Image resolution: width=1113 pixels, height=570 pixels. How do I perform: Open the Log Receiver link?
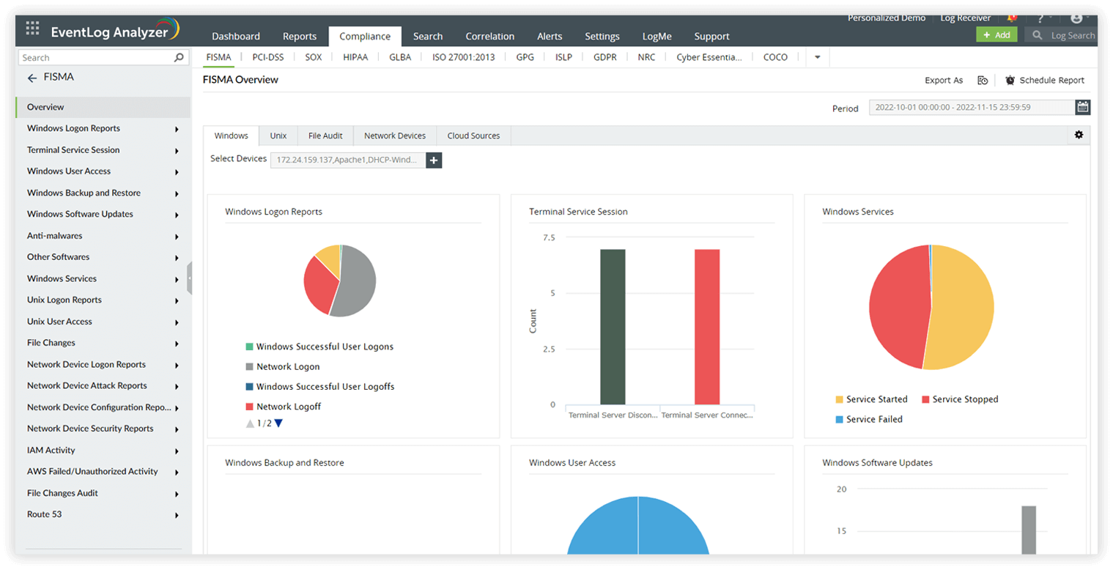pyautogui.click(x=965, y=18)
